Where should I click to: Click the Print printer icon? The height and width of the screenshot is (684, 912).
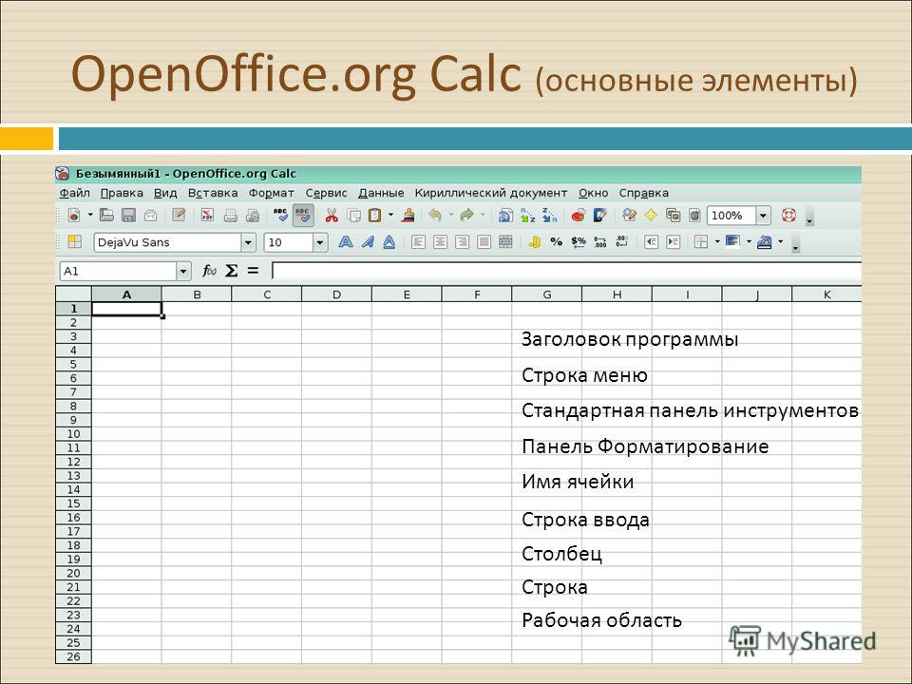(230, 216)
